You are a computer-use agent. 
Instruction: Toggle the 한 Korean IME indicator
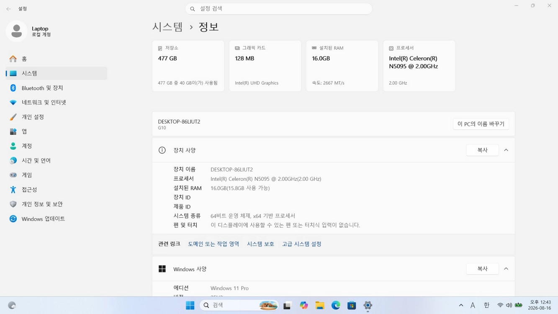click(x=486, y=306)
